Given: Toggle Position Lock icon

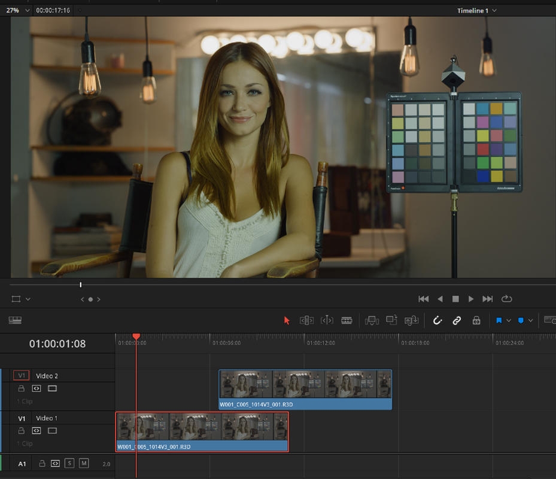Looking at the screenshot, I should click(476, 321).
